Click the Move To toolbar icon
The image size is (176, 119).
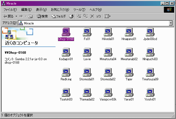pos(79,16)
